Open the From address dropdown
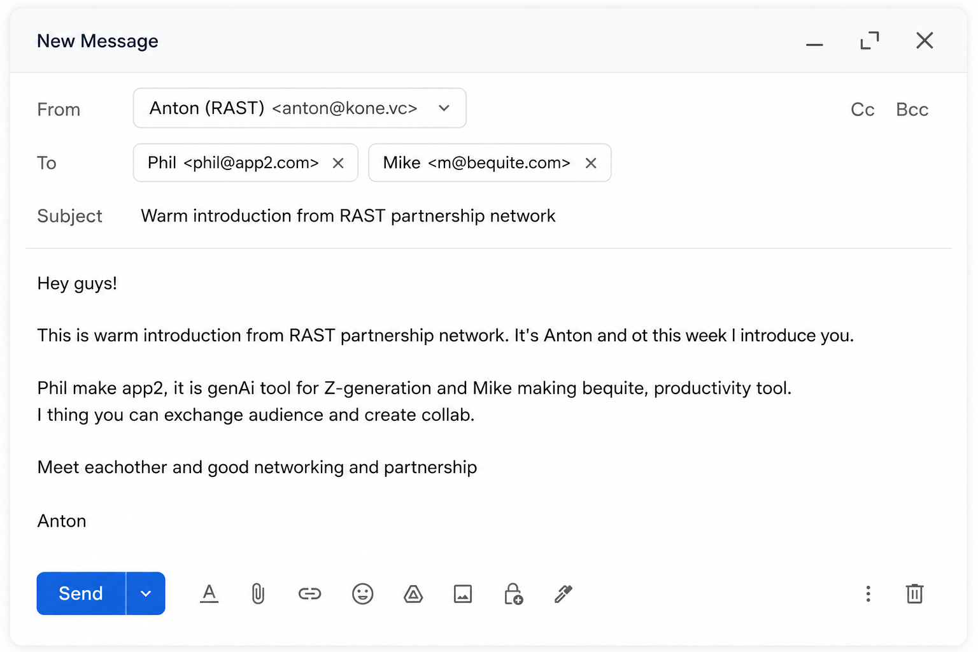The image size is (978, 652). (x=299, y=108)
